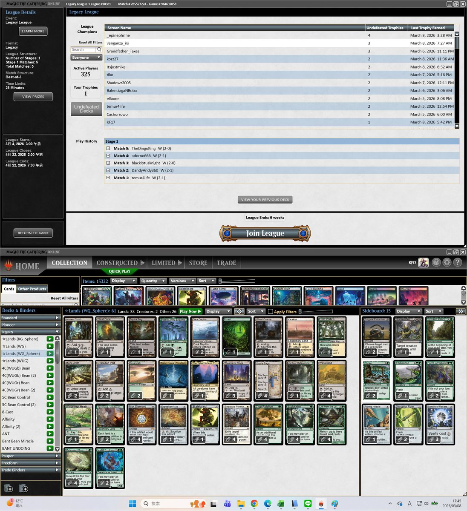Screen dimensions: 467x511
Task: Open the Everyone filter dropdown
Action: pos(86,57)
